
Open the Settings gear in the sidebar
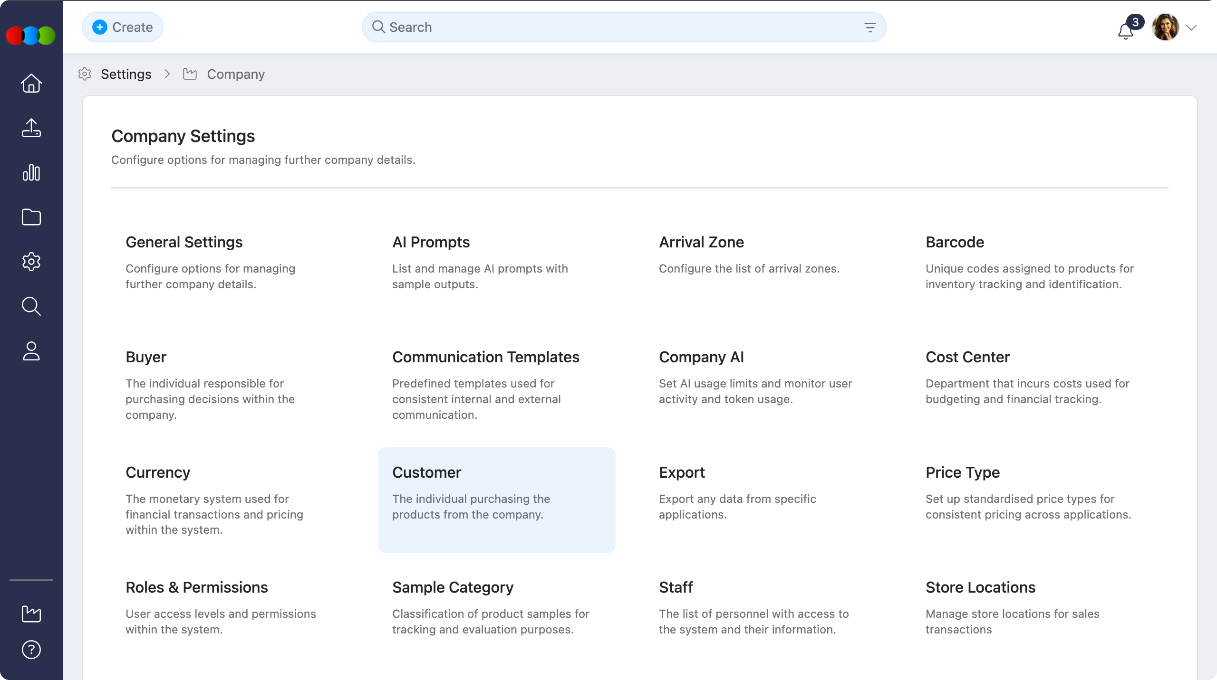click(30, 262)
